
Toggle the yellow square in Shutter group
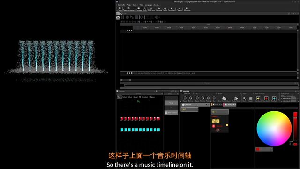point(227,125)
